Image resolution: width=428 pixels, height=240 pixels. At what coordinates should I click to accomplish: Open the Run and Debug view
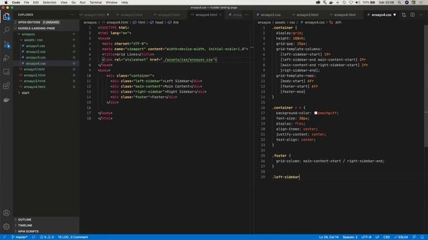click(7, 58)
